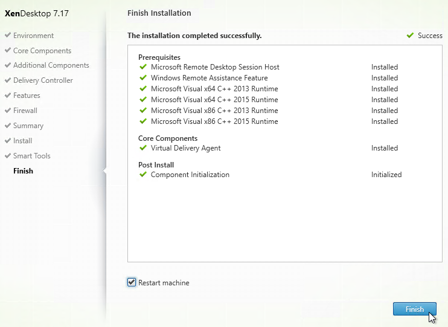Open the Firewall step in sidebar
The height and width of the screenshot is (327, 448).
click(x=25, y=111)
